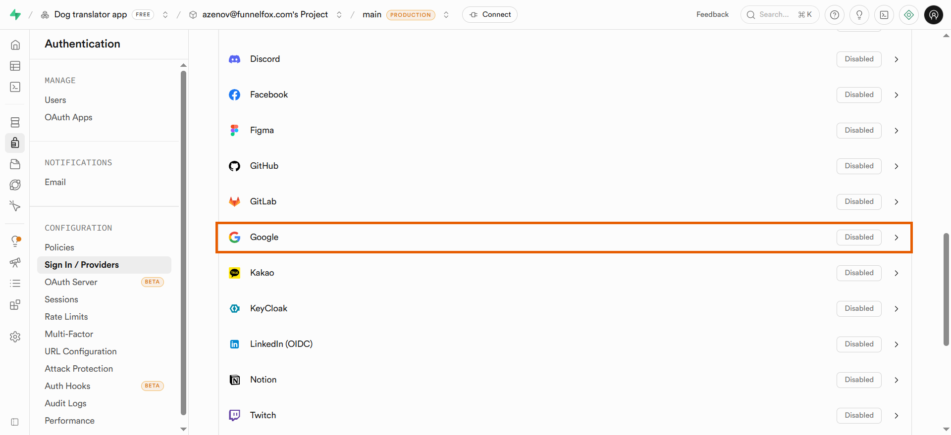Image resolution: width=951 pixels, height=435 pixels.
Task: Open the Users menu item
Action: (55, 100)
